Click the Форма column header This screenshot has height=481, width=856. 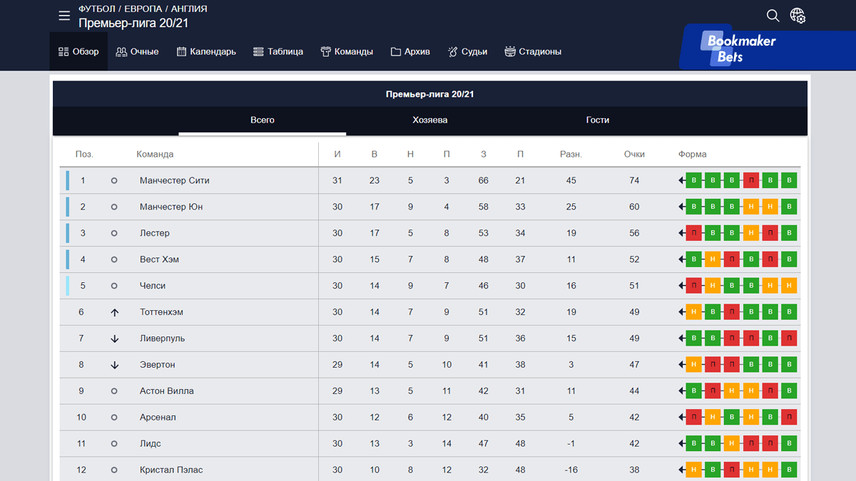(x=693, y=154)
